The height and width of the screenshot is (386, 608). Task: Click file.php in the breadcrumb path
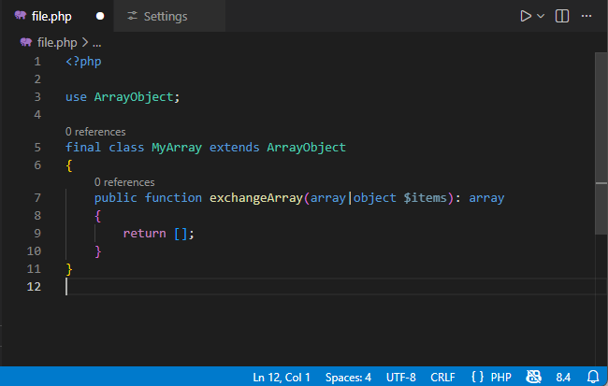point(56,42)
